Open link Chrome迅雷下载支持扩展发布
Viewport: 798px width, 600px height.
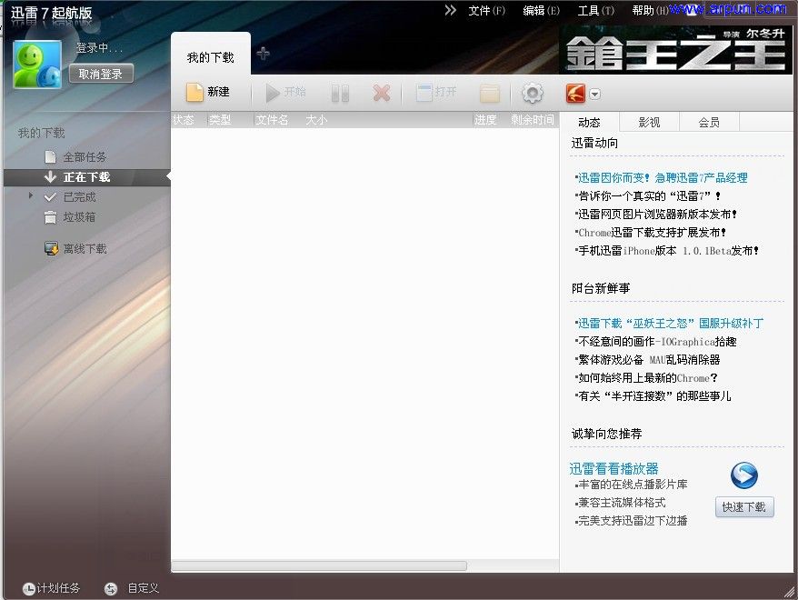point(651,233)
